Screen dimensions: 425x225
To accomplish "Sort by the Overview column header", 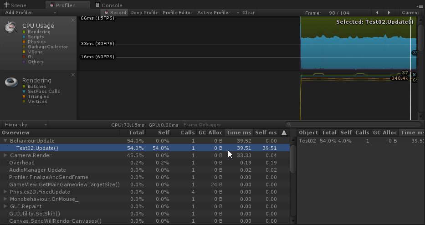I will pos(60,133).
